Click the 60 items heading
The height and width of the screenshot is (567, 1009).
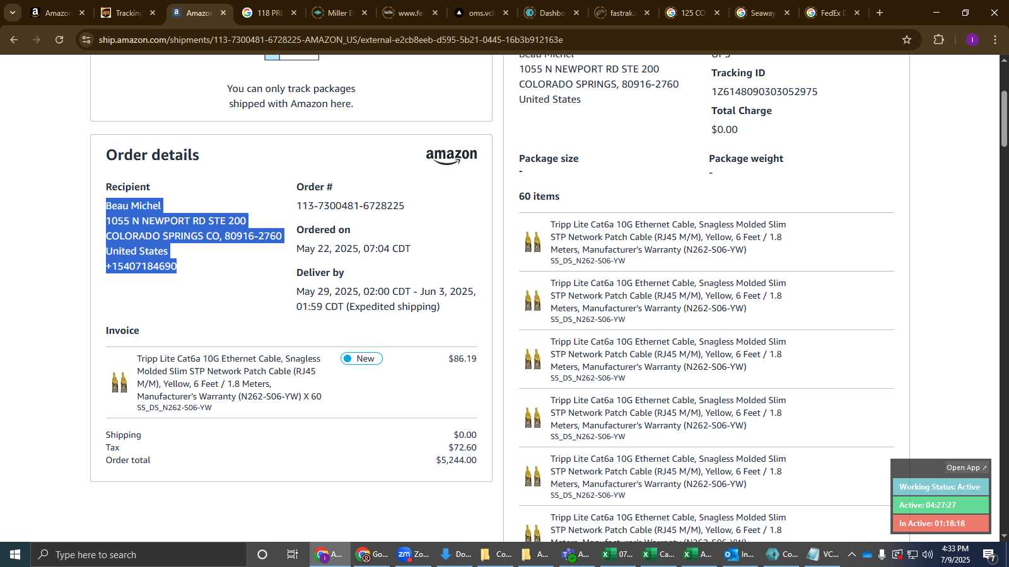point(539,197)
